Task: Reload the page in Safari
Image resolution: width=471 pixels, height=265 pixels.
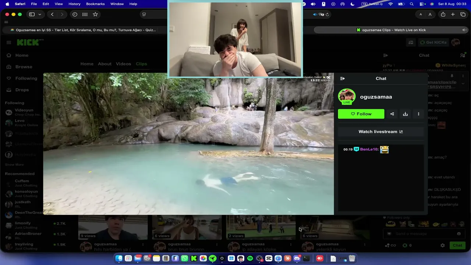Action: (327, 14)
